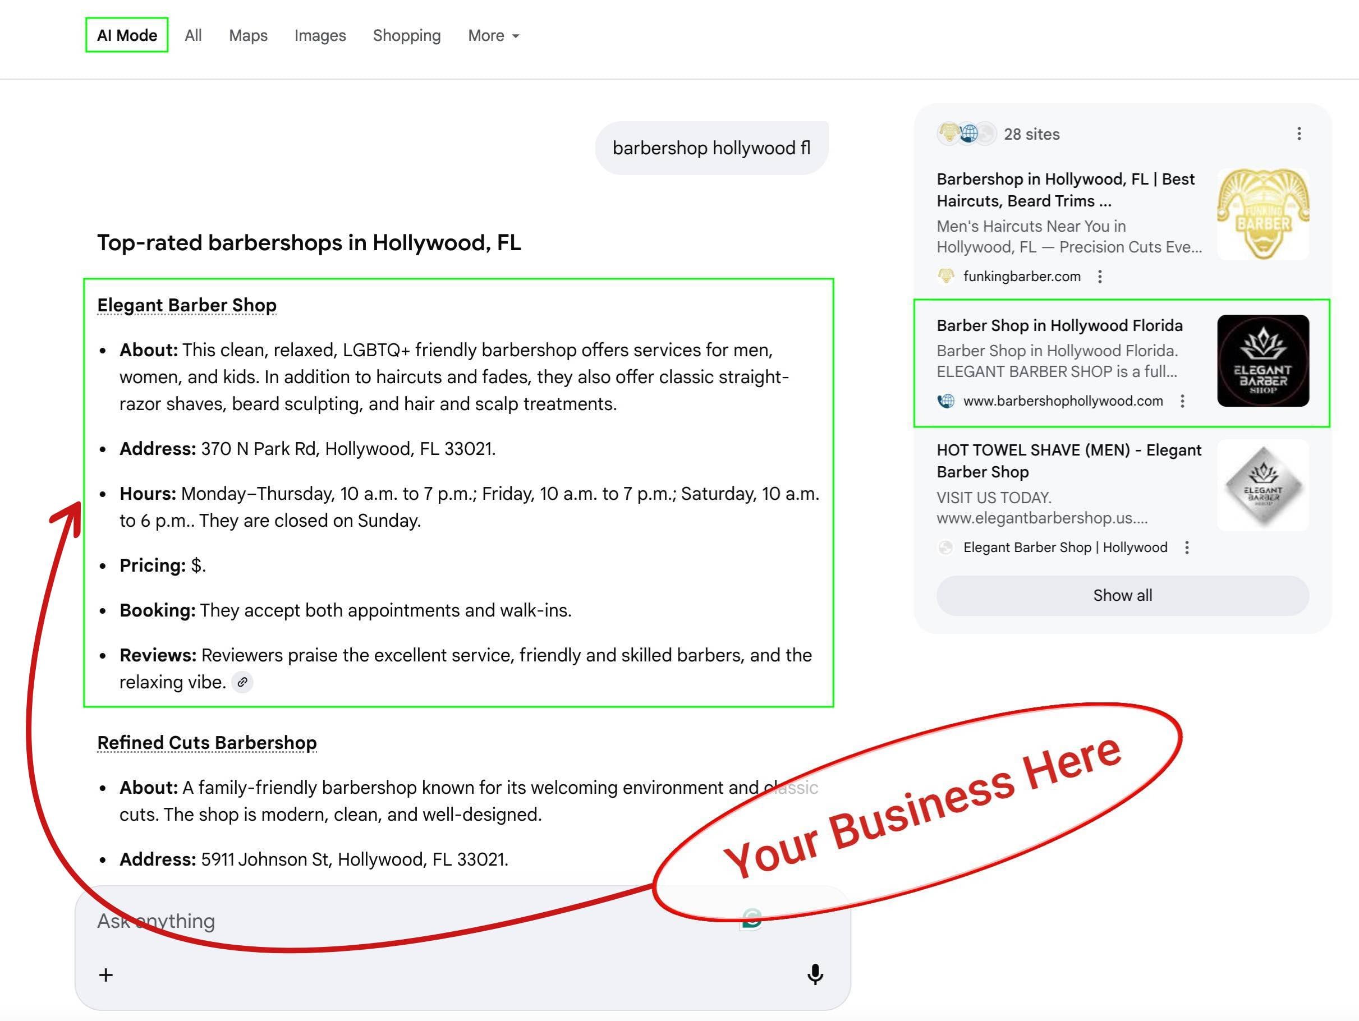
Task: Click the Elegant Barber Shop | Hollywood favicon
Action: pos(946,548)
